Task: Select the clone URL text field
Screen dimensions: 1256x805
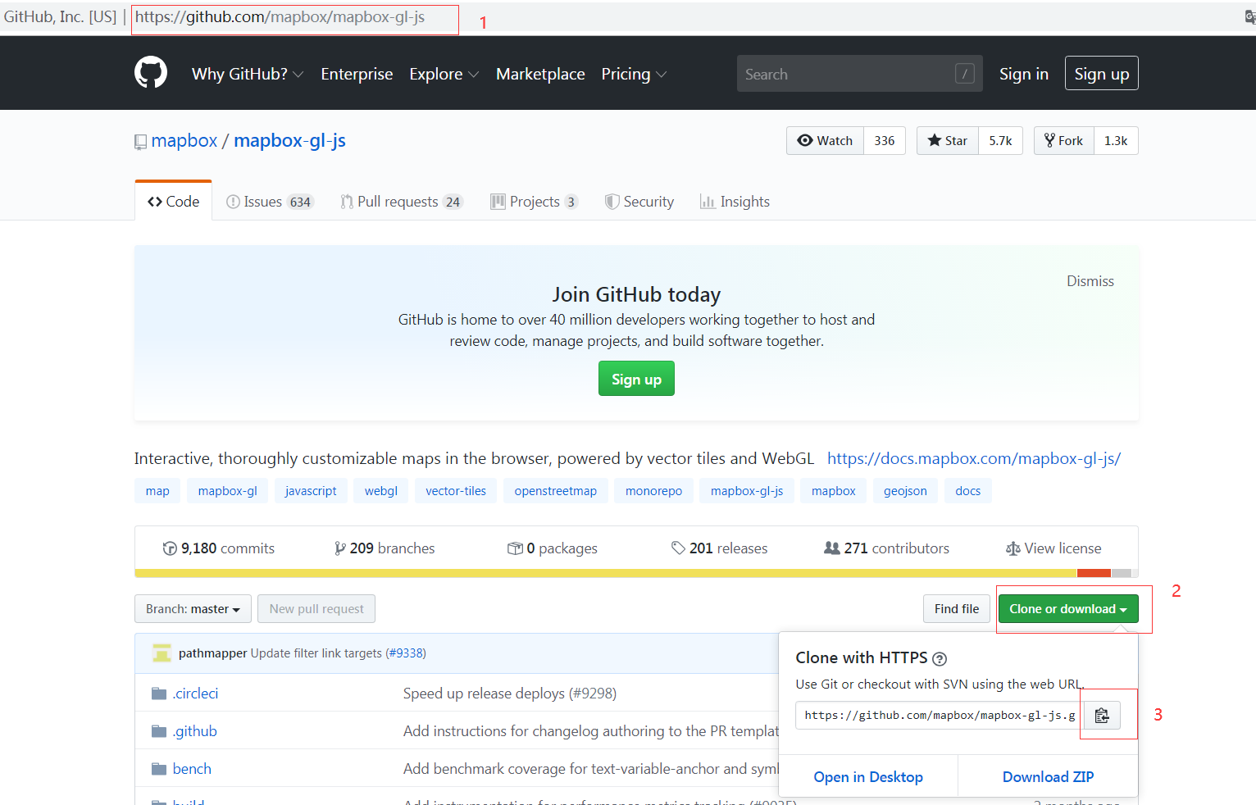Action: pos(940,716)
